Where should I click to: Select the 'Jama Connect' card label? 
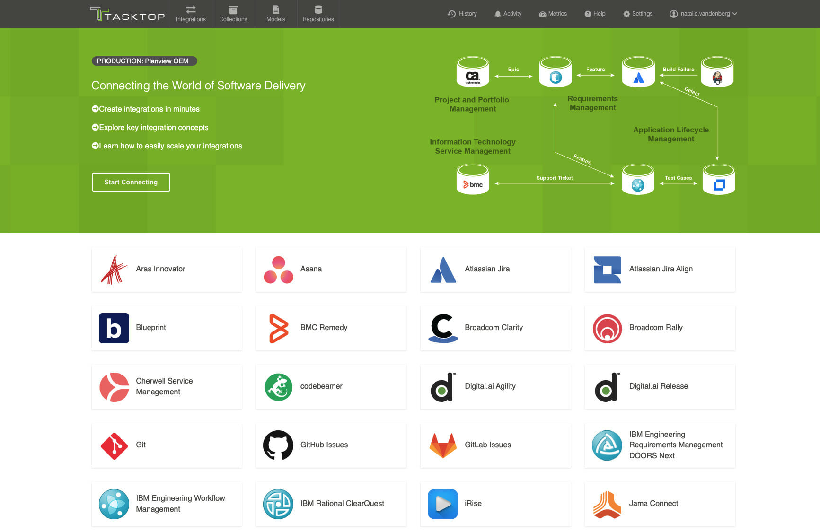pos(653,504)
